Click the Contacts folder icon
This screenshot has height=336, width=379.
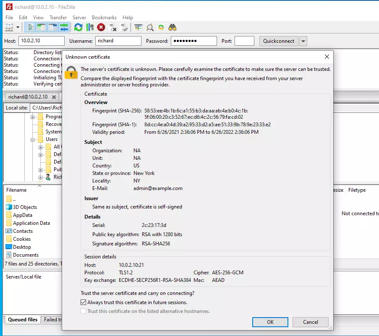pos(9,231)
